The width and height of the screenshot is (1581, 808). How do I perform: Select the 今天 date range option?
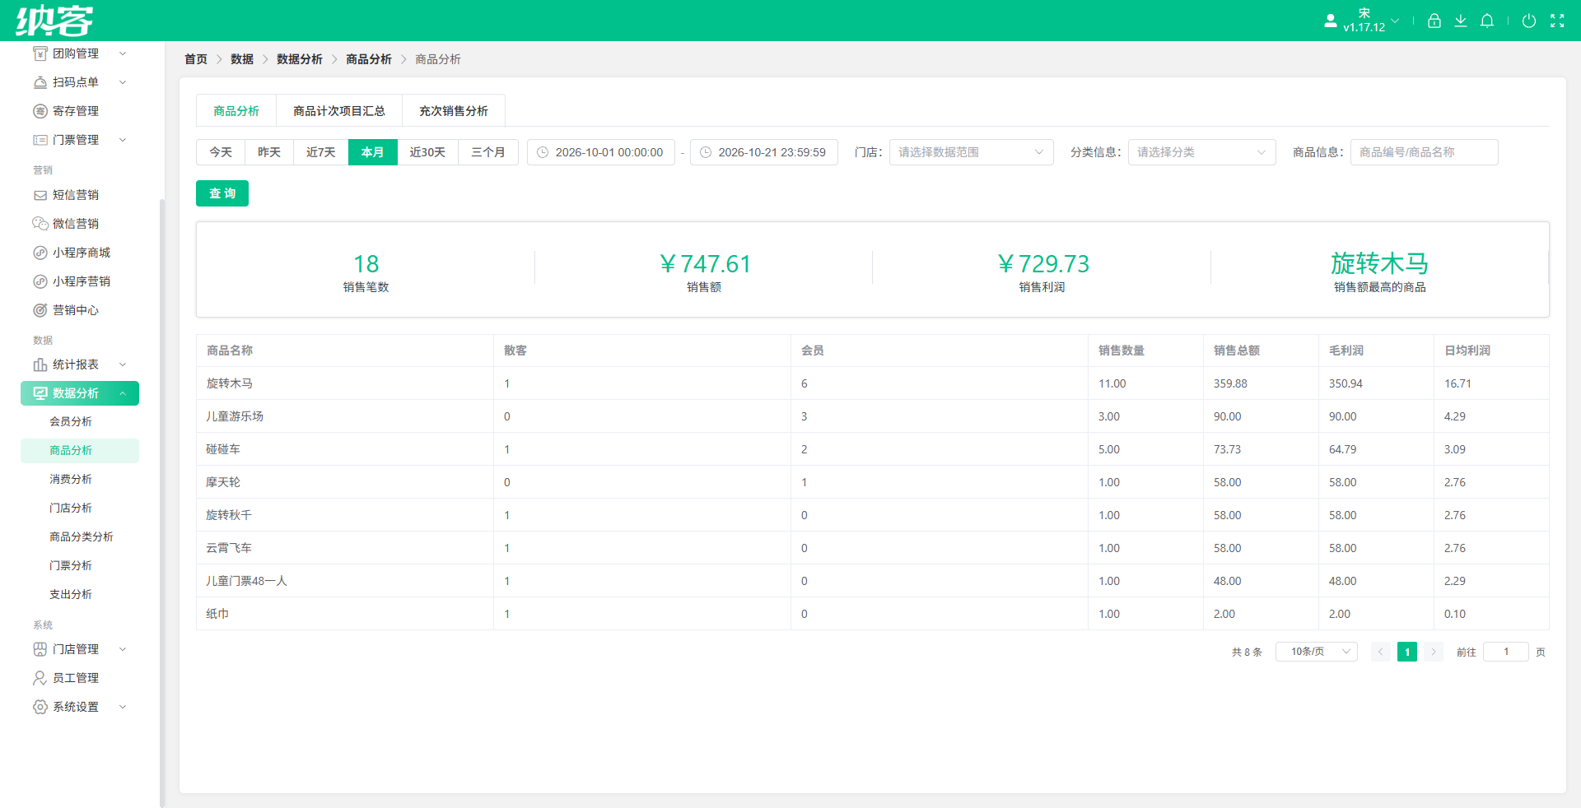pyautogui.click(x=221, y=152)
